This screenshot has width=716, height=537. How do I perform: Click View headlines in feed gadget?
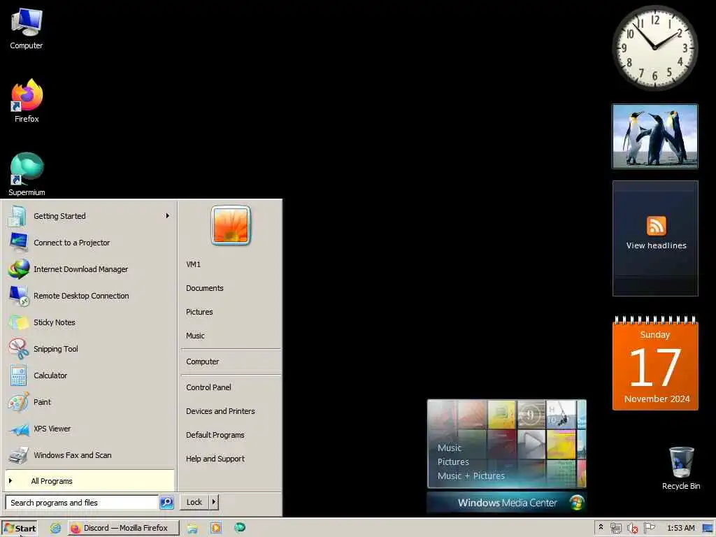656,245
